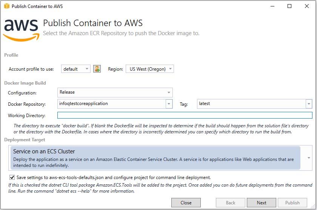317x210 pixels.
Task: Expand the Configuration dropdown
Action: click(x=169, y=92)
